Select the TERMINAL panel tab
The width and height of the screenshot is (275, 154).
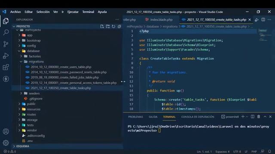(169, 117)
